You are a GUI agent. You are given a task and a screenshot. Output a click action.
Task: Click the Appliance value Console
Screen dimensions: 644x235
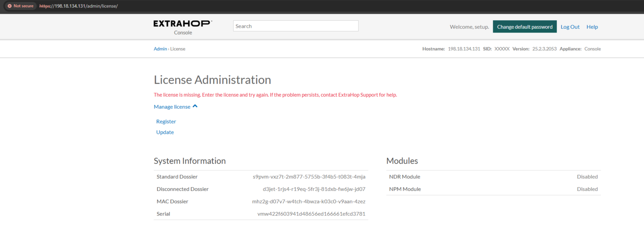point(592,49)
